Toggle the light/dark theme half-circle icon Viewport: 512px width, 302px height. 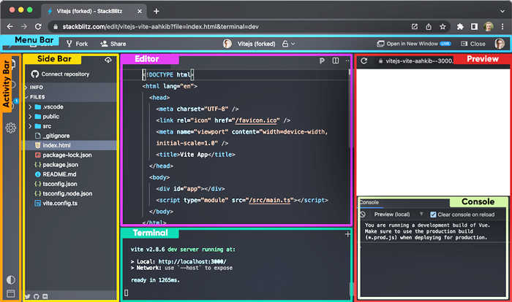[x=11, y=279]
